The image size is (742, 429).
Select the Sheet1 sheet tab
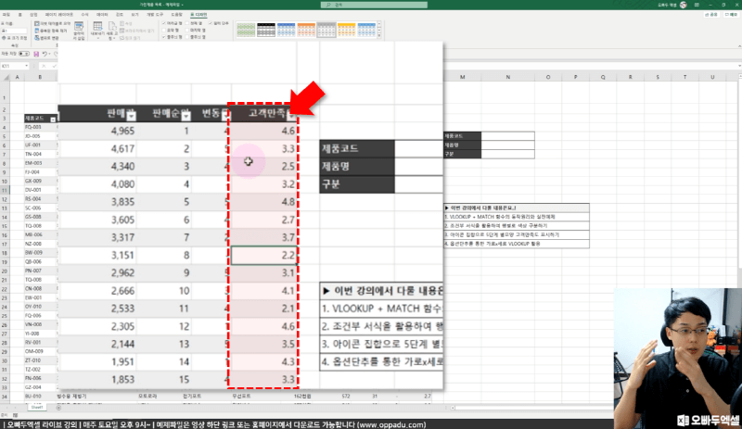pyautogui.click(x=37, y=408)
